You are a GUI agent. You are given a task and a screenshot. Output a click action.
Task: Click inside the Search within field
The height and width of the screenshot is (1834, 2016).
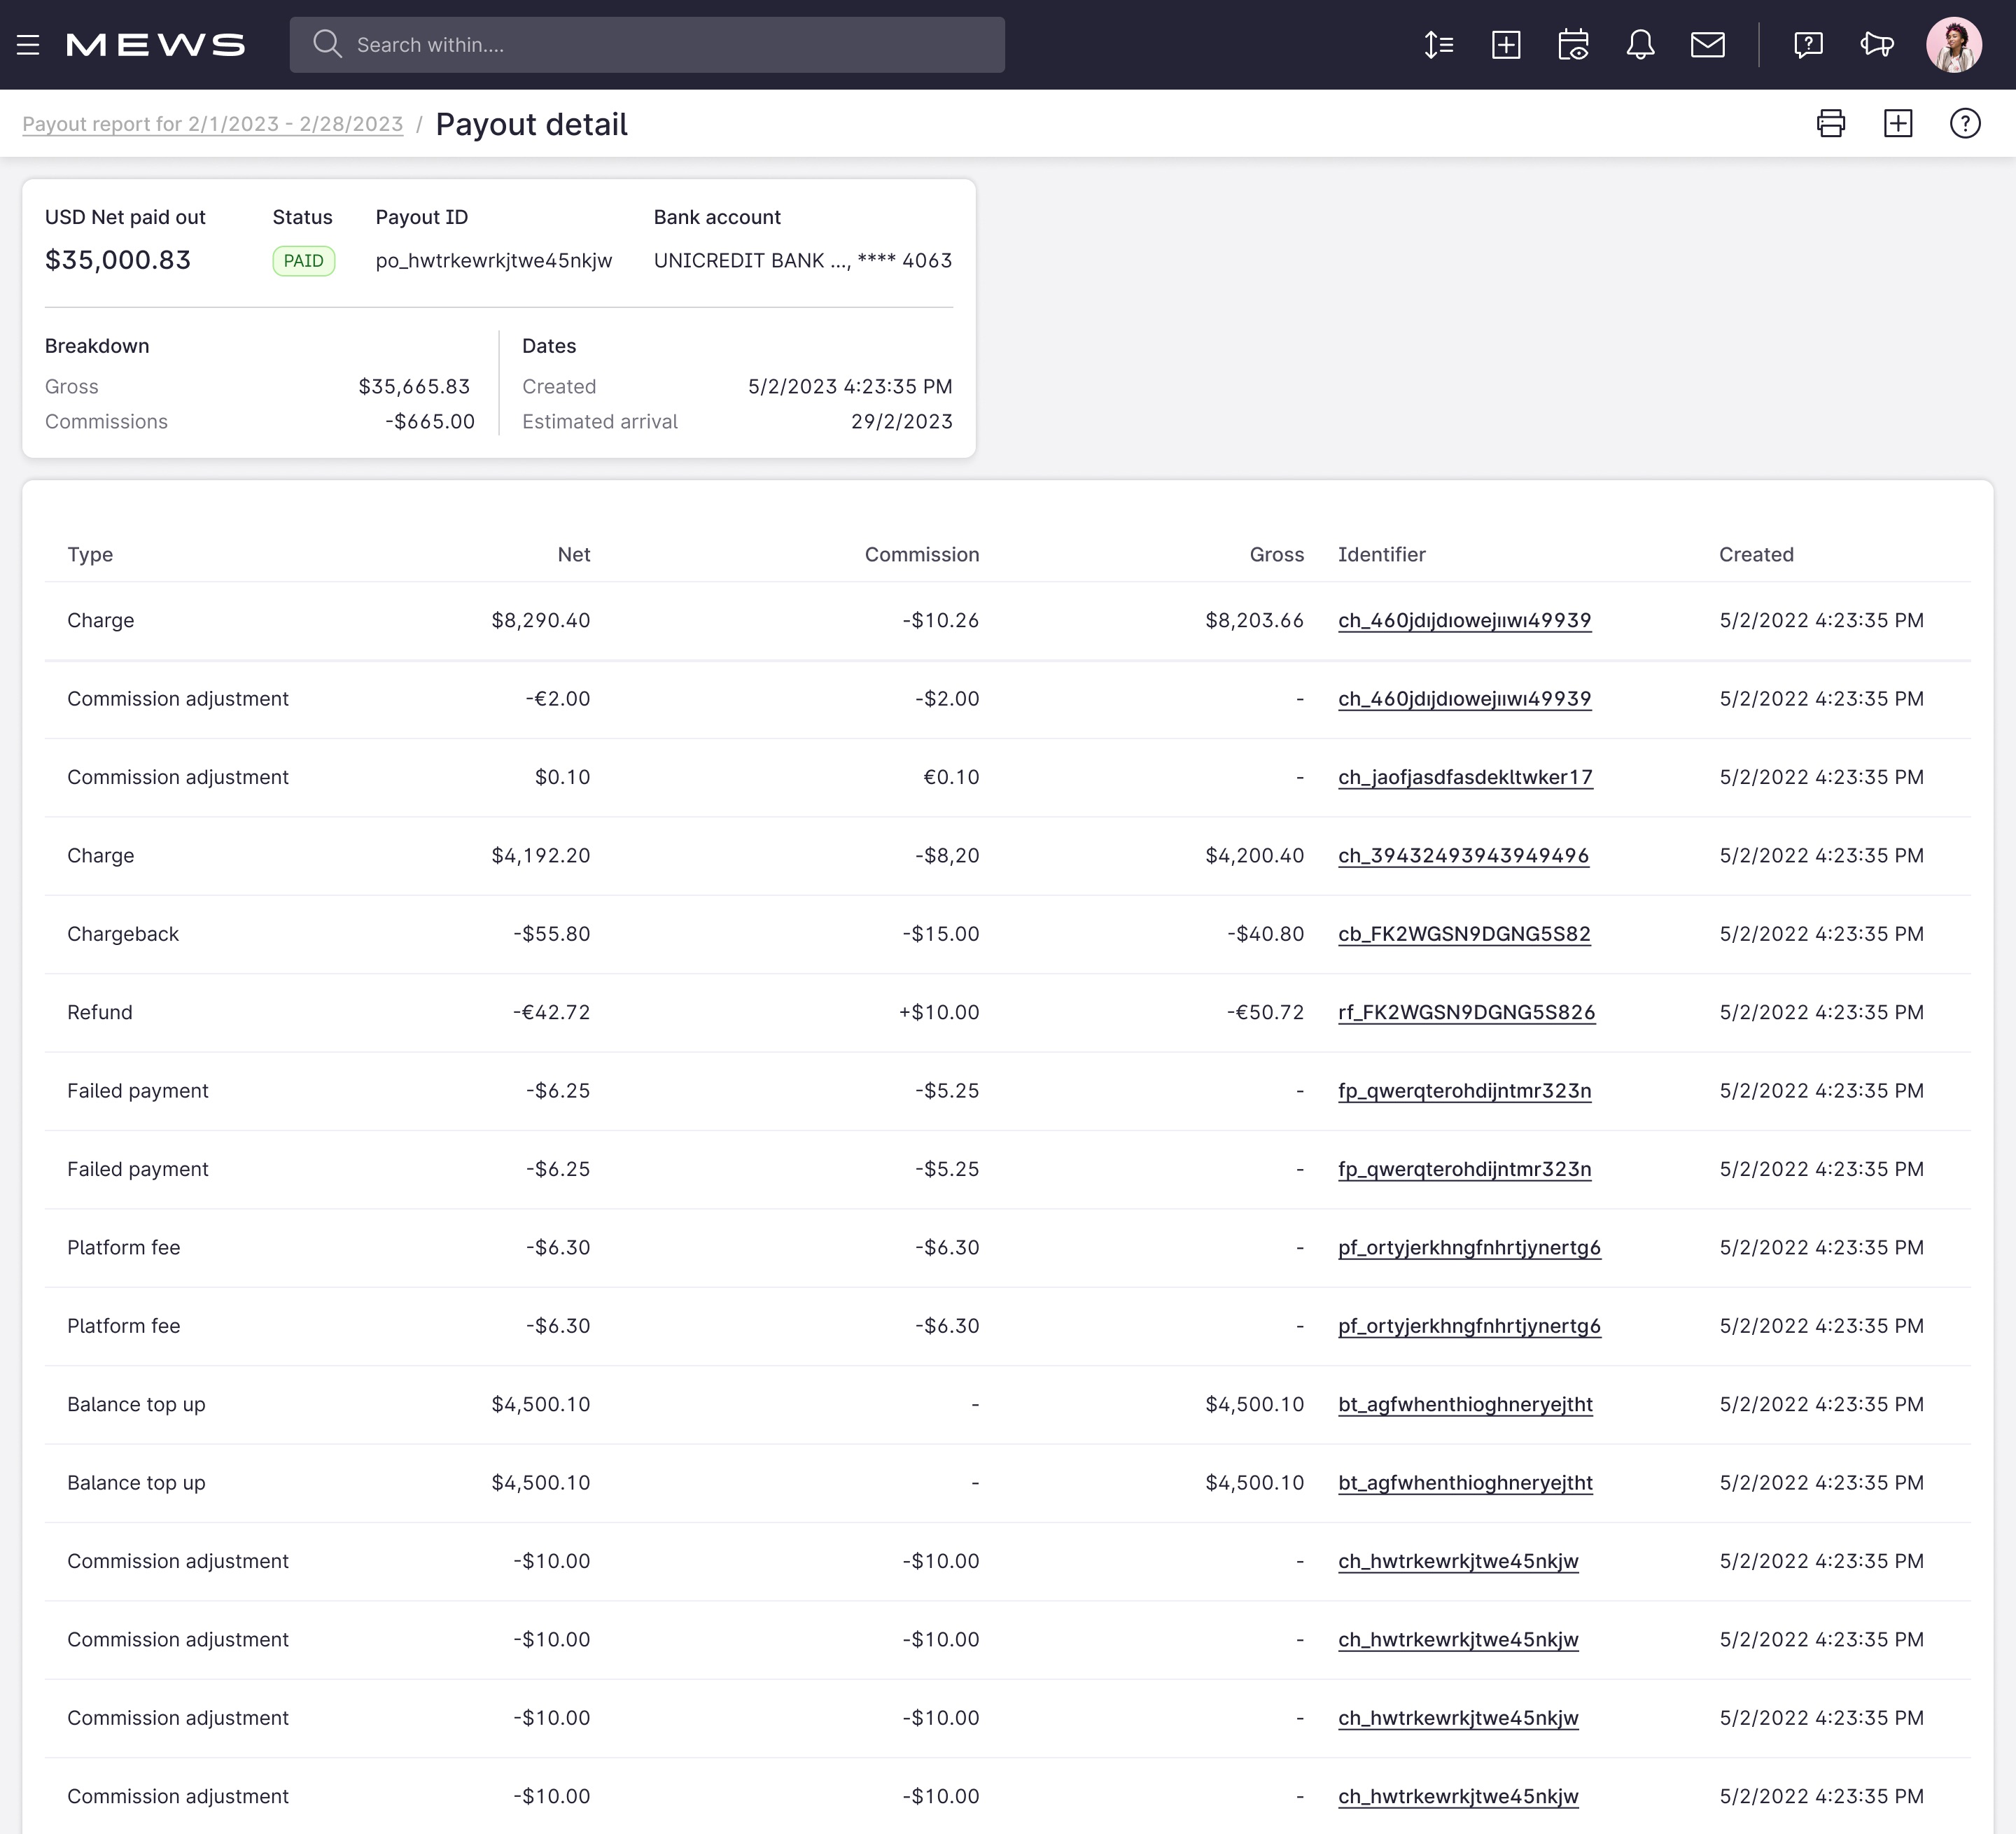[646, 44]
